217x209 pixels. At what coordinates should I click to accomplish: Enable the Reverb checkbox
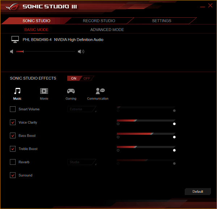click(x=13, y=162)
